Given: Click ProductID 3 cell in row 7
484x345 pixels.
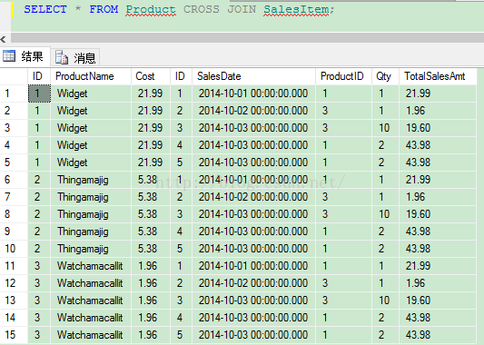Looking at the screenshot, I should [343, 197].
